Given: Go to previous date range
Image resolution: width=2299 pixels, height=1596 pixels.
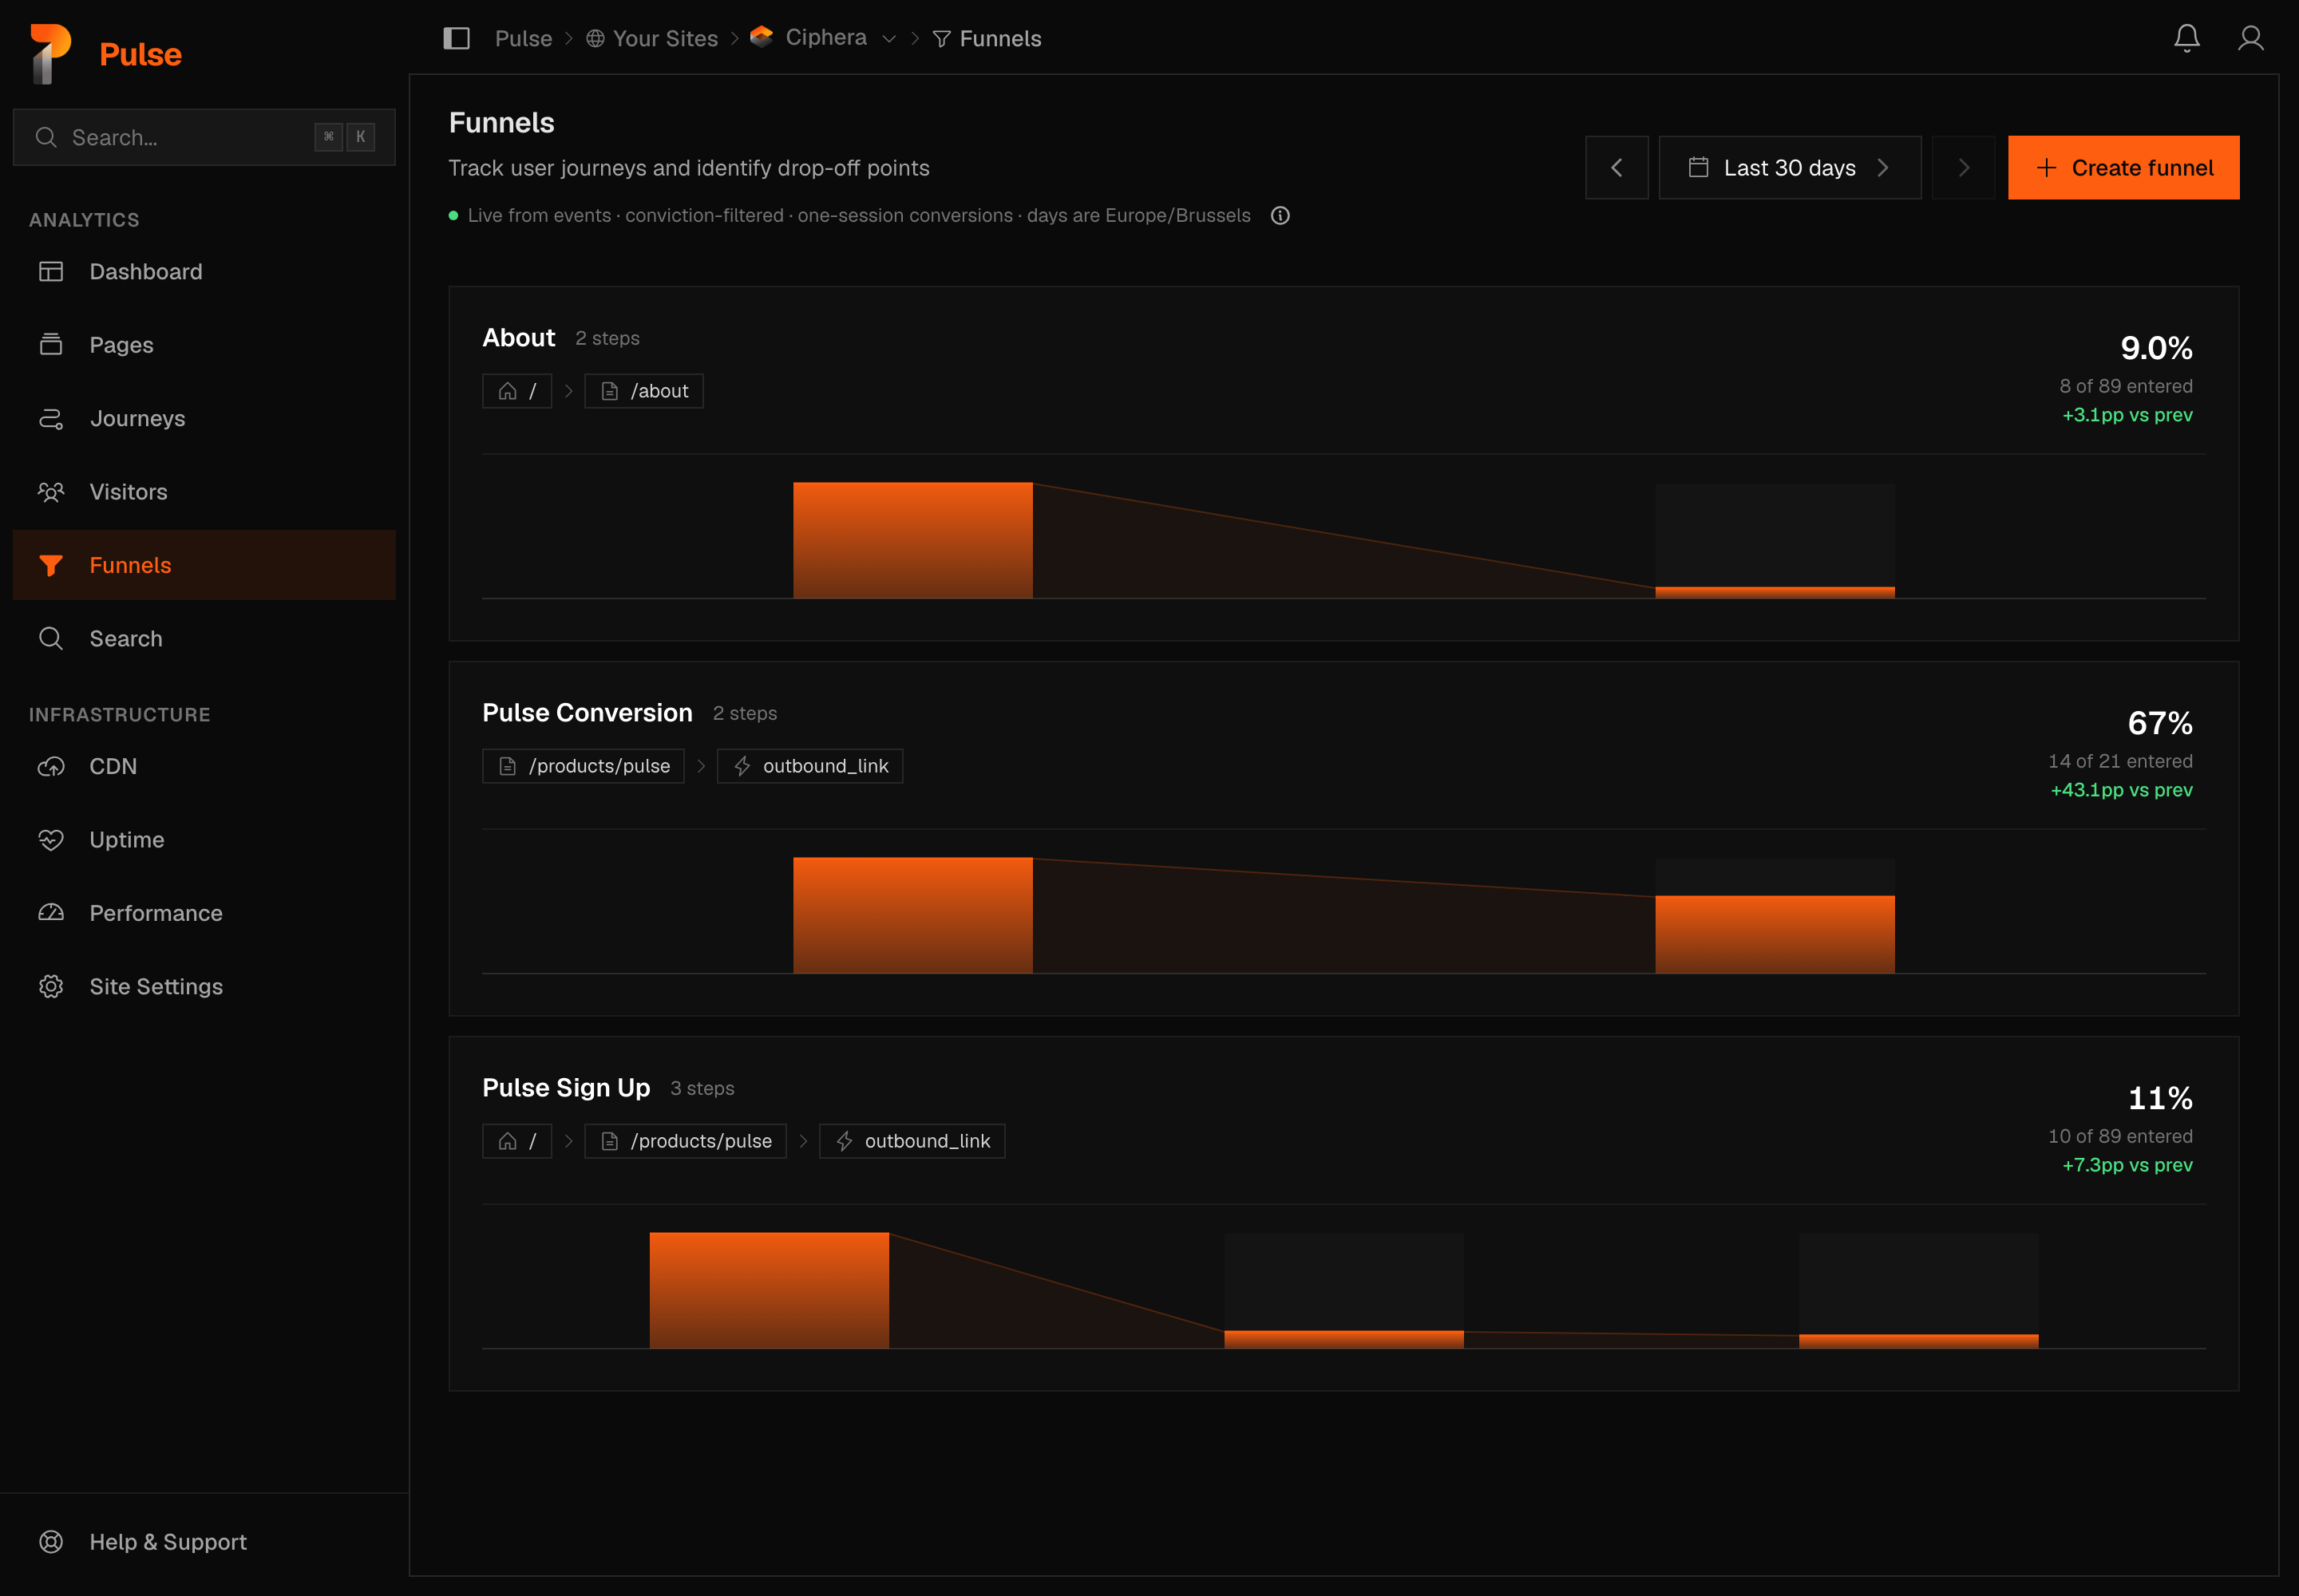Looking at the screenshot, I should pos(1616,167).
